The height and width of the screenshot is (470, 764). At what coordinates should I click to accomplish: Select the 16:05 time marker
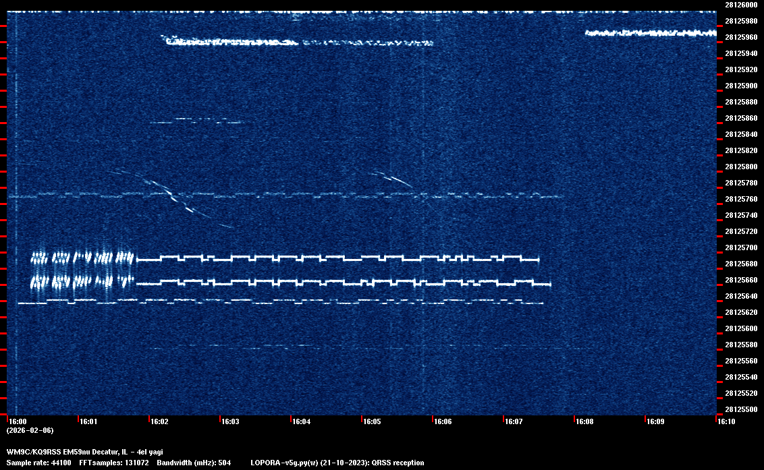372,421
